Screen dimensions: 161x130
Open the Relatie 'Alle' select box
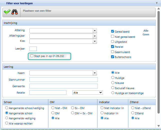point(87,92)
